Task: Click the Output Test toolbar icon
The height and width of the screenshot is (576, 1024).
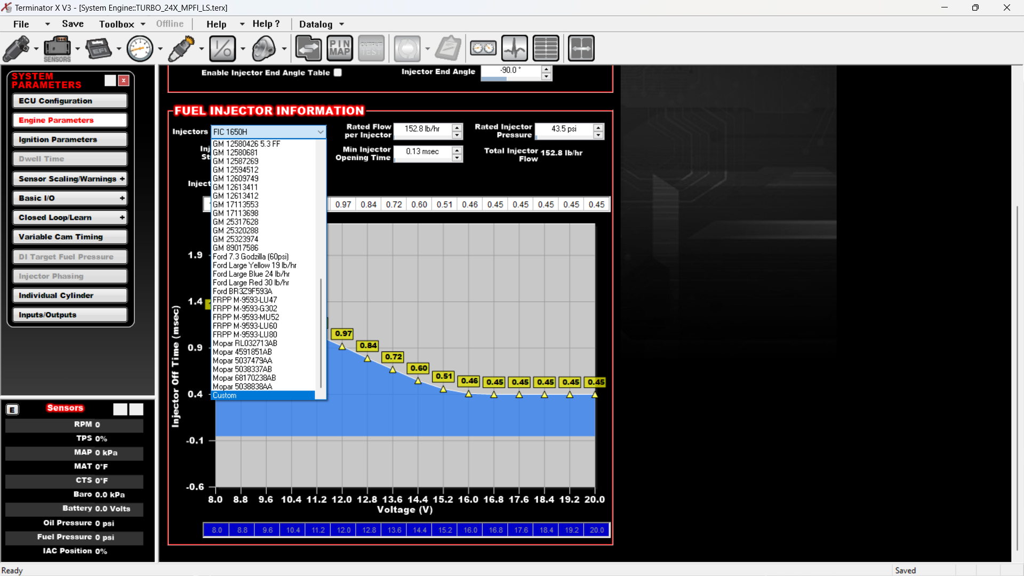Action: click(371, 49)
